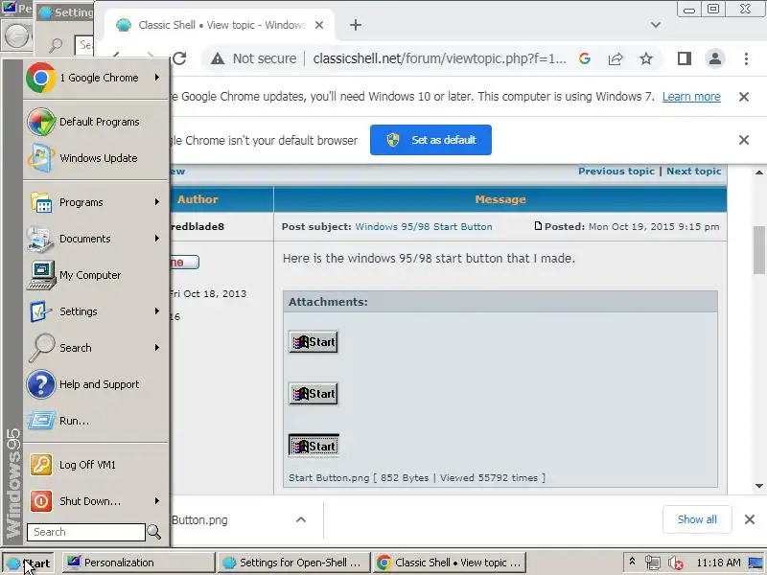The image size is (767, 575).
Task: Click the small post icon beside Posted
Action: [x=538, y=226]
